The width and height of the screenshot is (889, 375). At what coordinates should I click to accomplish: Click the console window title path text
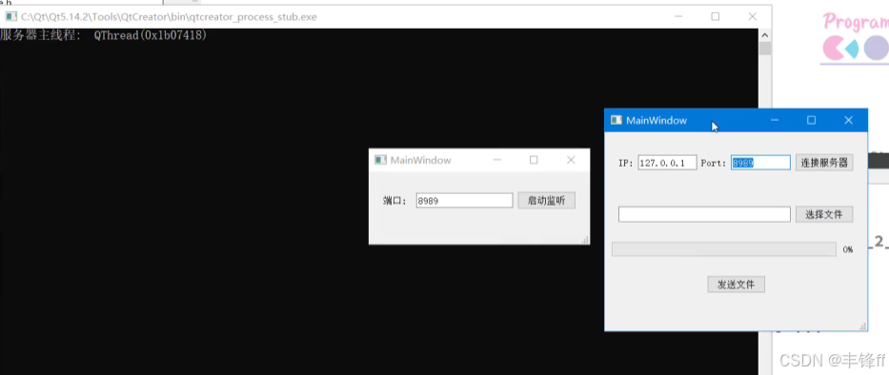click(x=169, y=16)
